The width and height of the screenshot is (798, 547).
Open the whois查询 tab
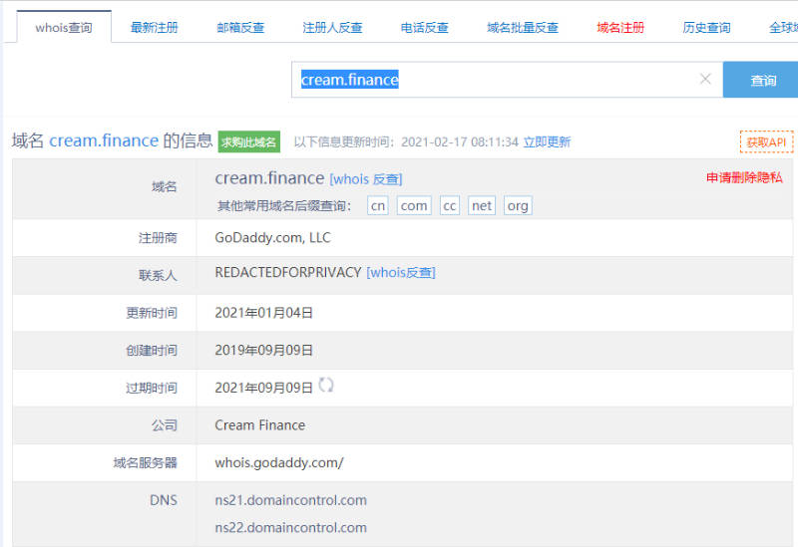pyautogui.click(x=64, y=28)
